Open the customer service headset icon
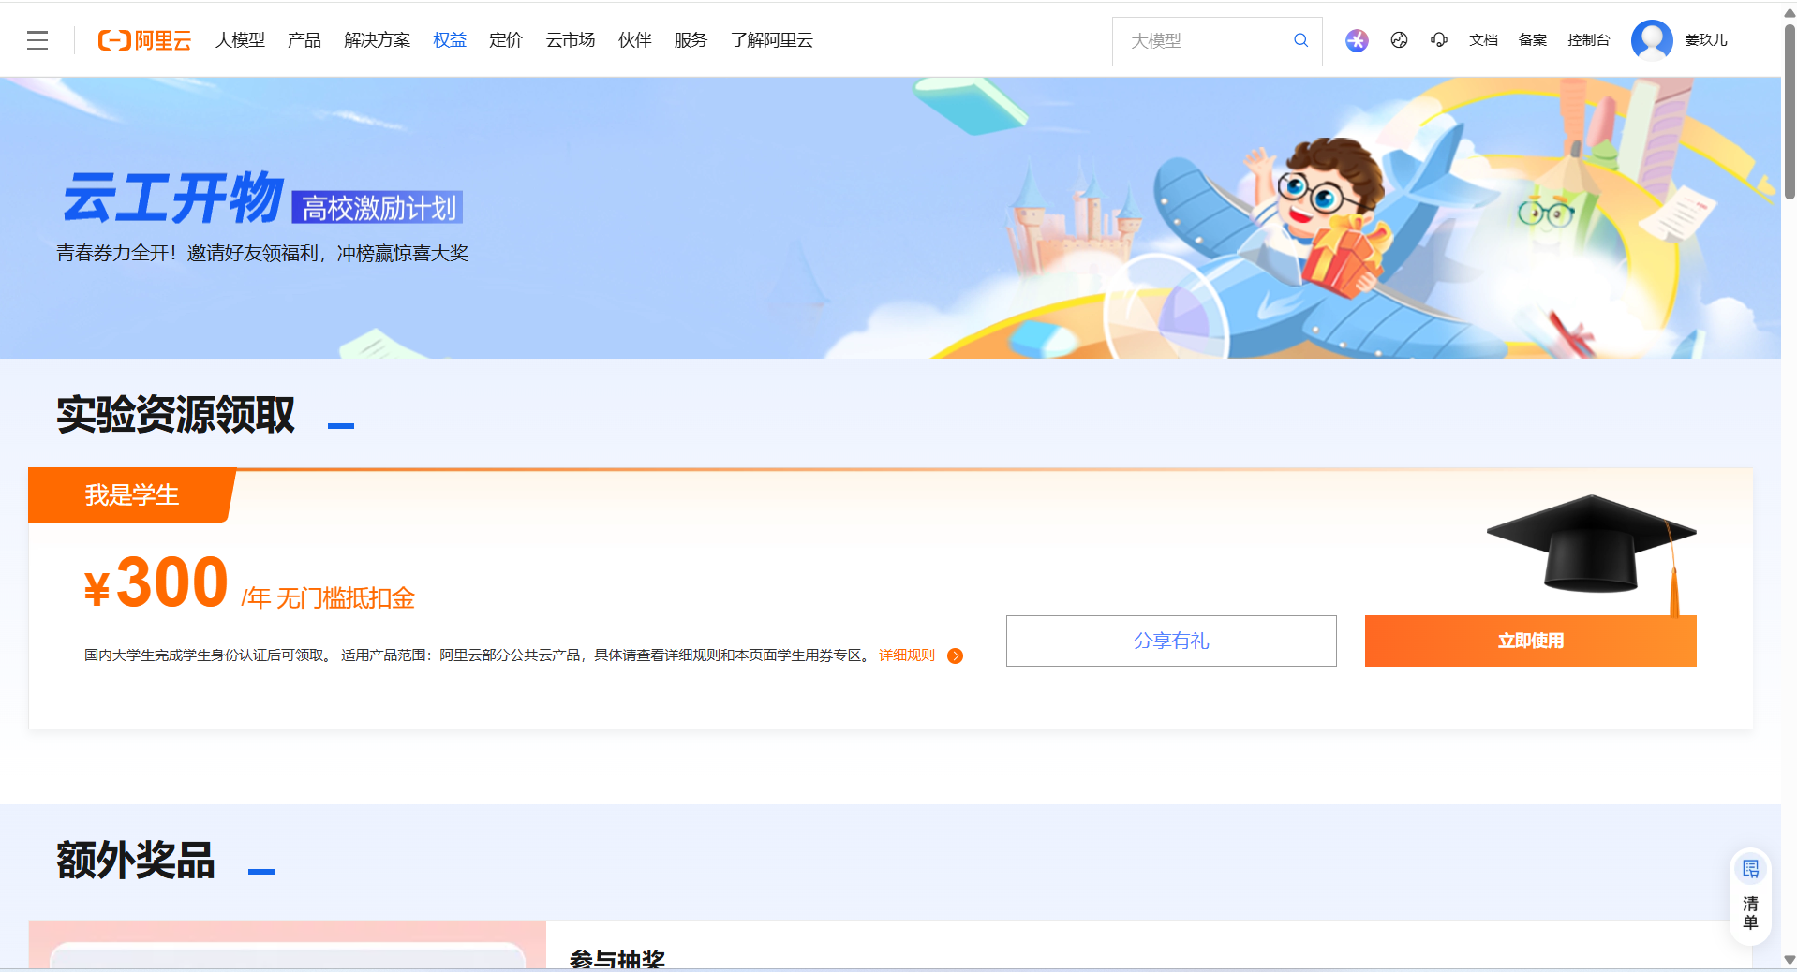The width and height of the screenshot is (1797, 972). tap(1439, 40)
